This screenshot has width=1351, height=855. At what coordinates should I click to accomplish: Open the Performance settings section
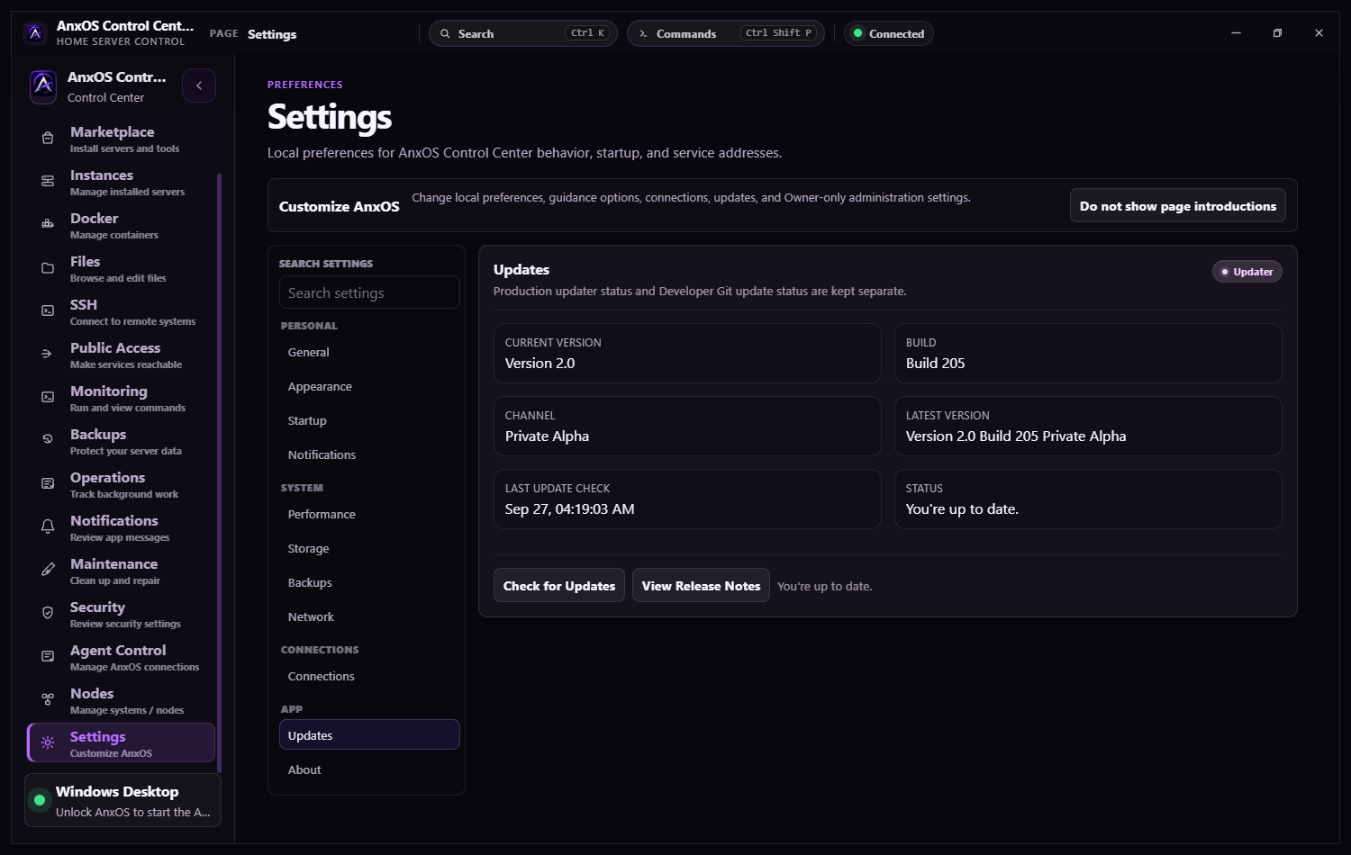(369, 515)
